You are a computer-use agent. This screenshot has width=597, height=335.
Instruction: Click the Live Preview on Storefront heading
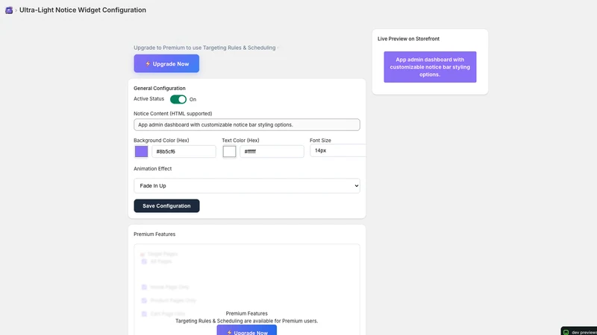408,39
